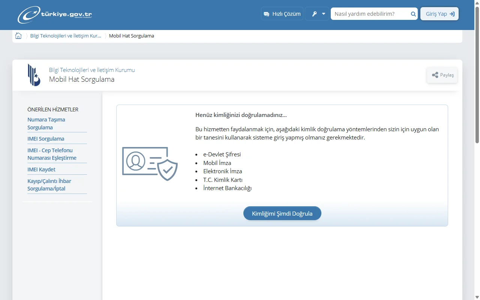The image size is (480, 300).
Task: Click the 'T.C. Kimlik Kartı' list item
Action: point(223,180)
